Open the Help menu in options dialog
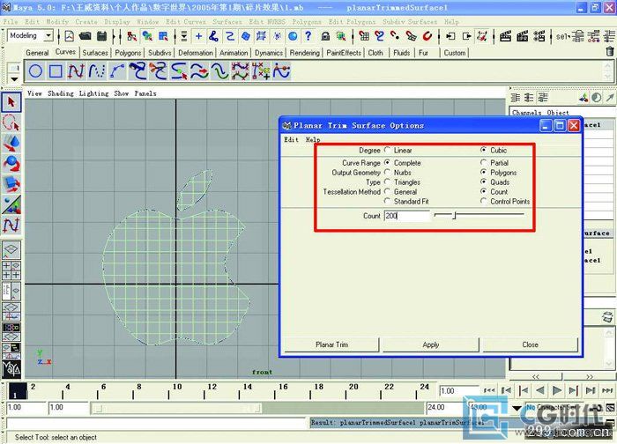This screenshot has width=617, height=444. [x=313, y=139]
